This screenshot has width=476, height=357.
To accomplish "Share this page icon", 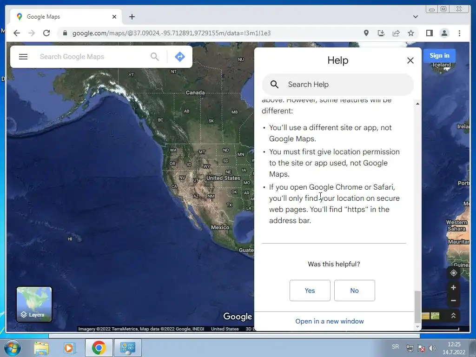I will [x=396, y=33].
